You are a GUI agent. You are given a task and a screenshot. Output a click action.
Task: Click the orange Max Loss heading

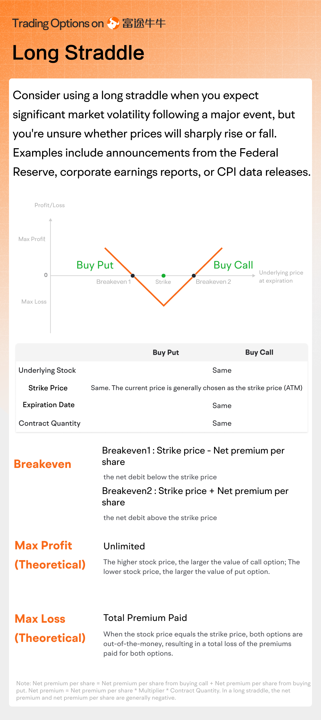tap(40, 619)
